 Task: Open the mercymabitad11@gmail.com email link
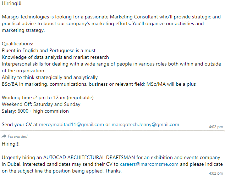point(71,124)
